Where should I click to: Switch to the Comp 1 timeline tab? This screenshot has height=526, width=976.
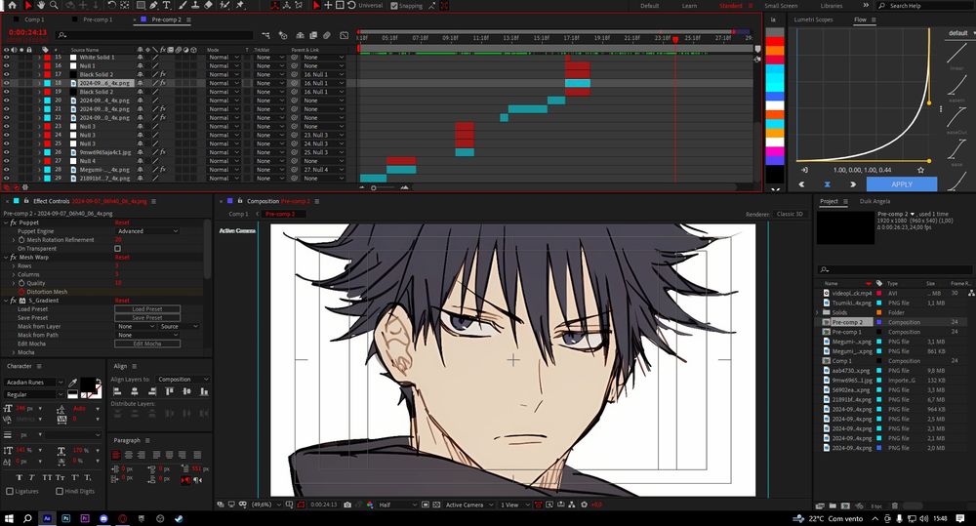[x=34, y=20]
